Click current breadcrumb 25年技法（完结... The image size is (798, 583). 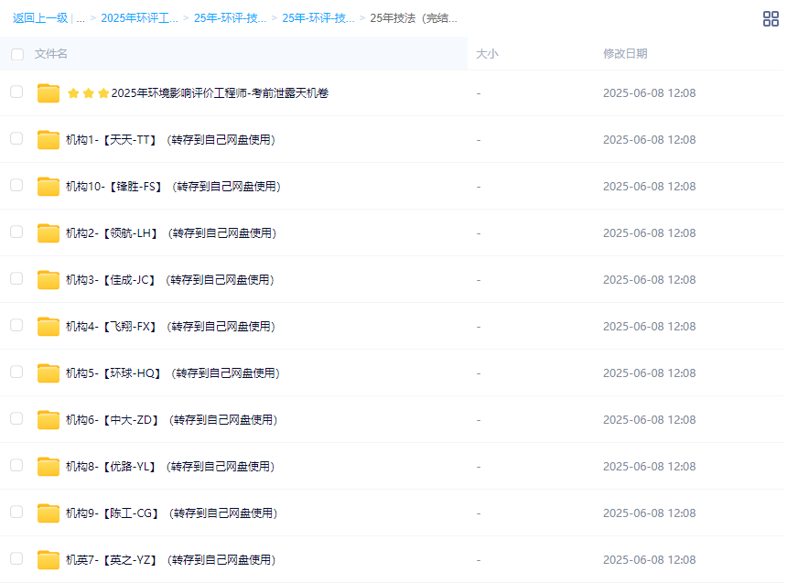(x=414, y=18)
